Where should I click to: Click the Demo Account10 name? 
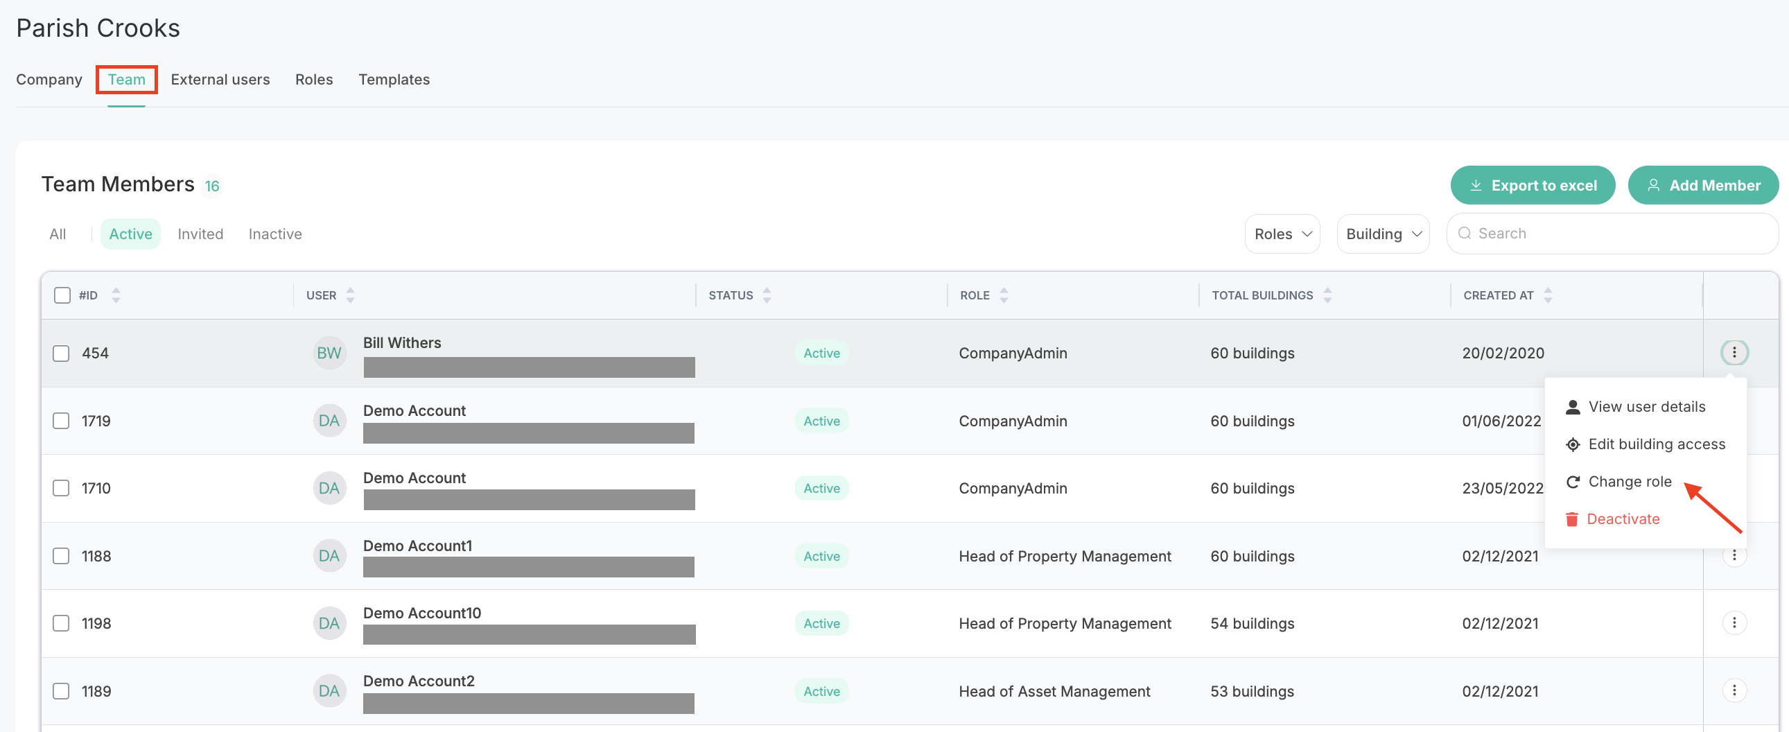click(421, 613)
